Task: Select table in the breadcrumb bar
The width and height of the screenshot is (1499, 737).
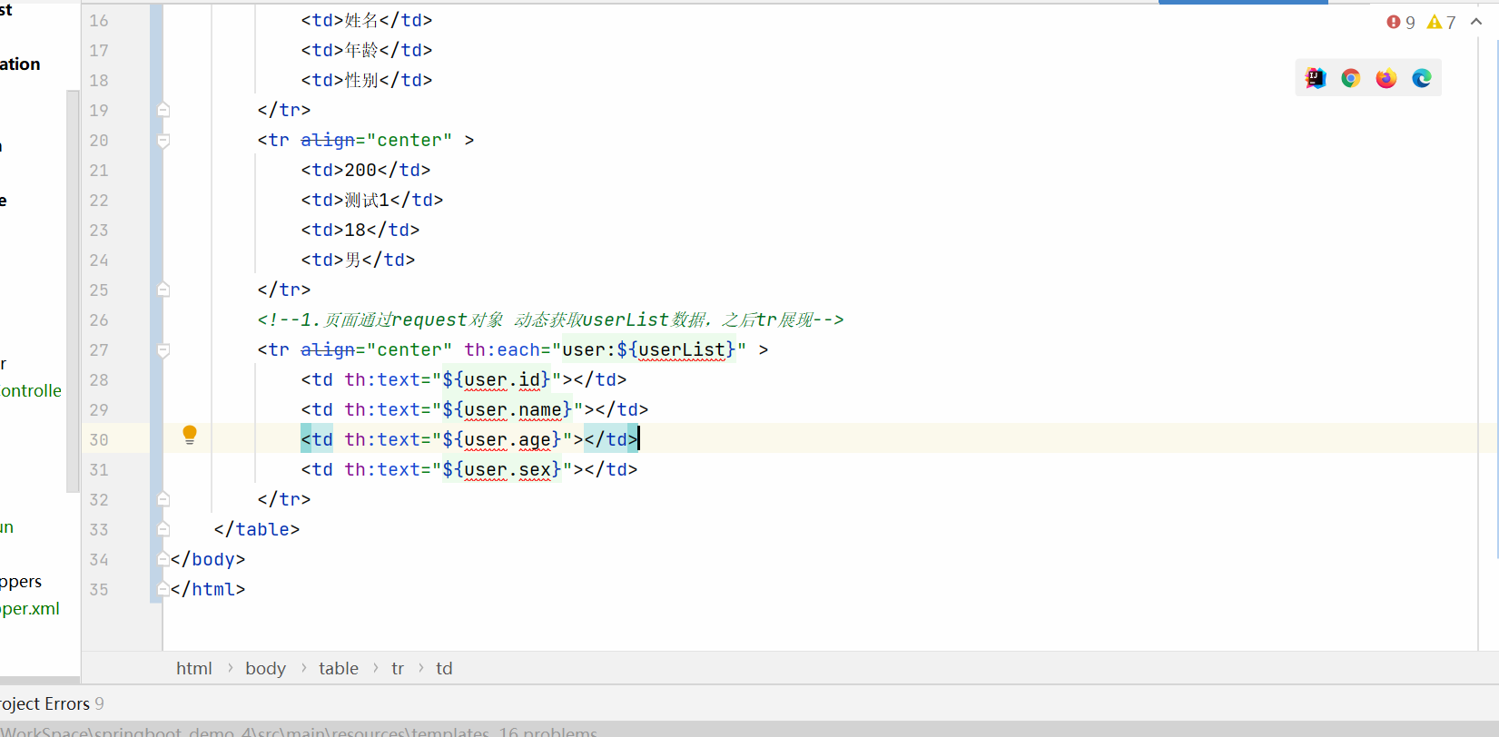Action: click(x=339, y=668)
